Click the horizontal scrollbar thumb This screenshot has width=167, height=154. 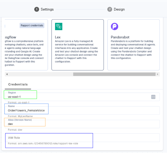pos(114,74)
